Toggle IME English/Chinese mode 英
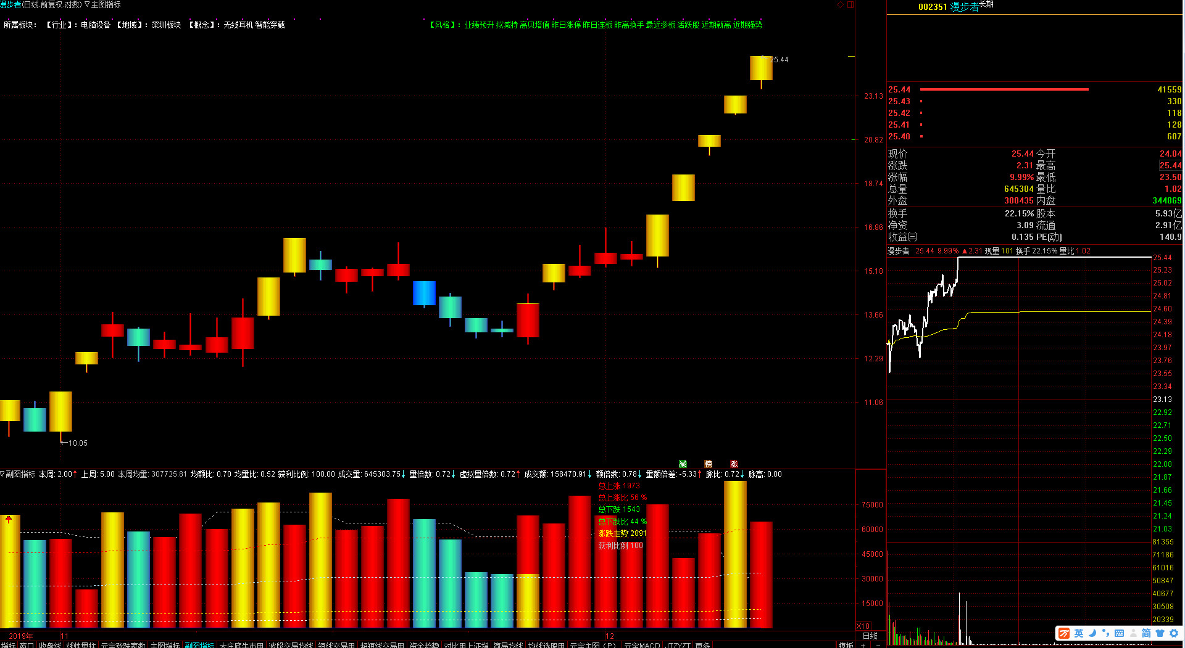Screen dimensions: 1185x648 (x=1078, y=633)
